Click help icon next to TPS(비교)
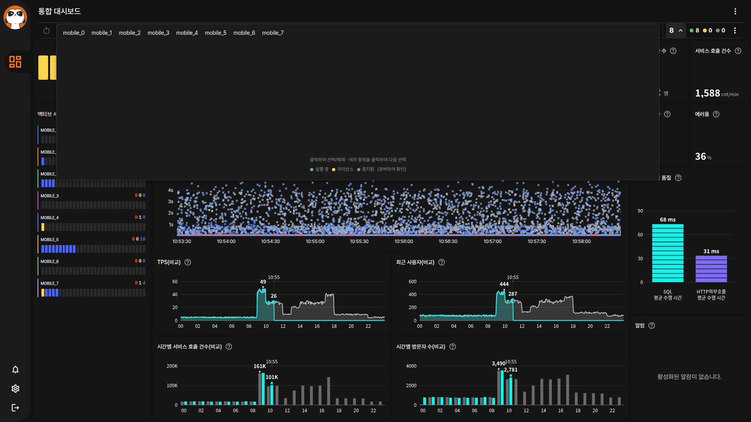The height and width of the screenshot is (422, 751). [188, 262]
